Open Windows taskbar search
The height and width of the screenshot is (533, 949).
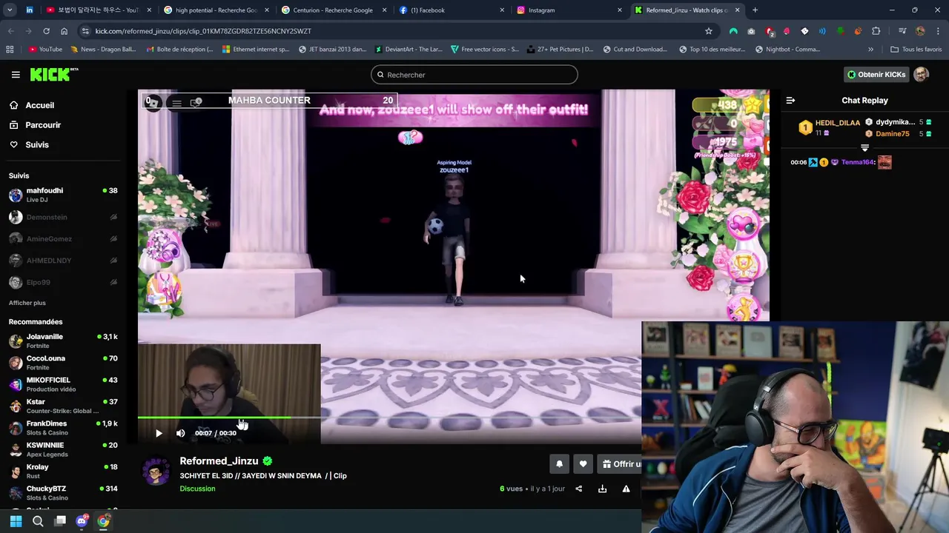tap(38, 521)
